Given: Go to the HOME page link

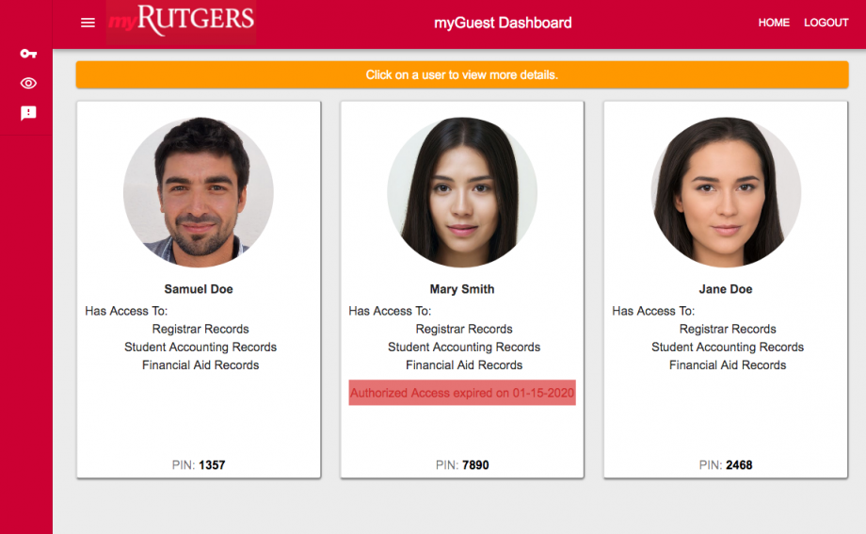Looking at the screenshot, I should (774, 23).
